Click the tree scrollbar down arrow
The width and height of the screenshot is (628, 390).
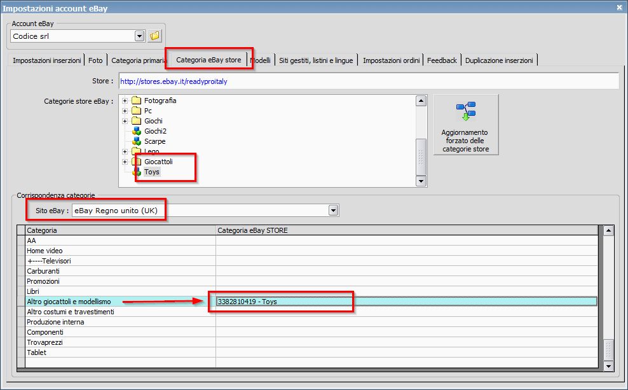(421, 181)
